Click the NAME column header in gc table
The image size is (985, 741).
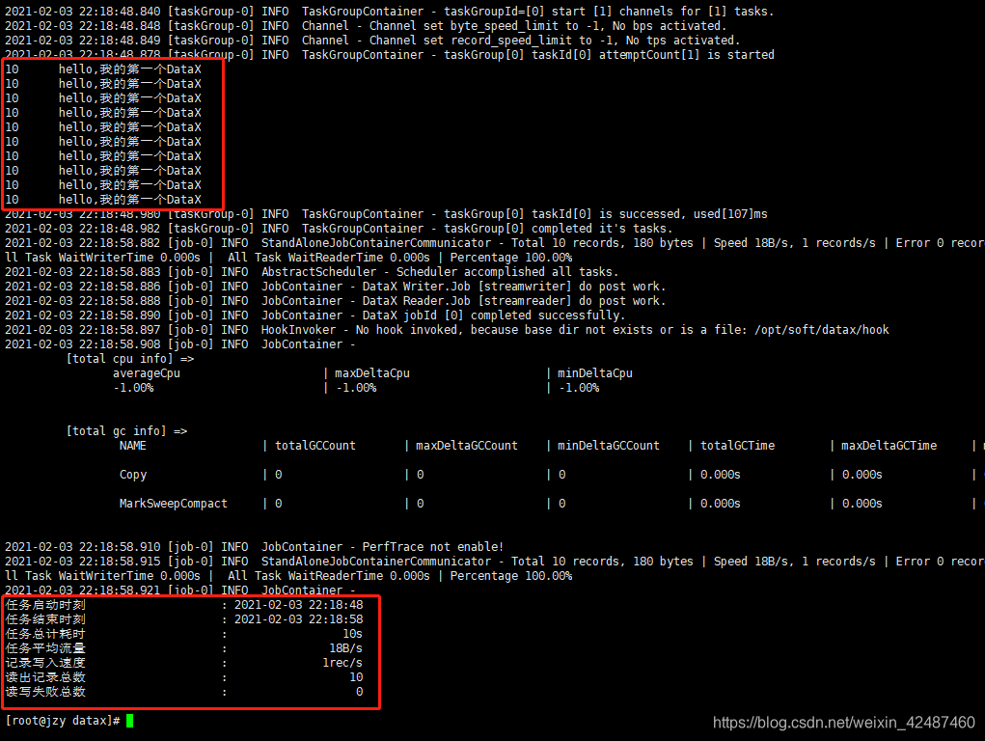pos(132,446)
